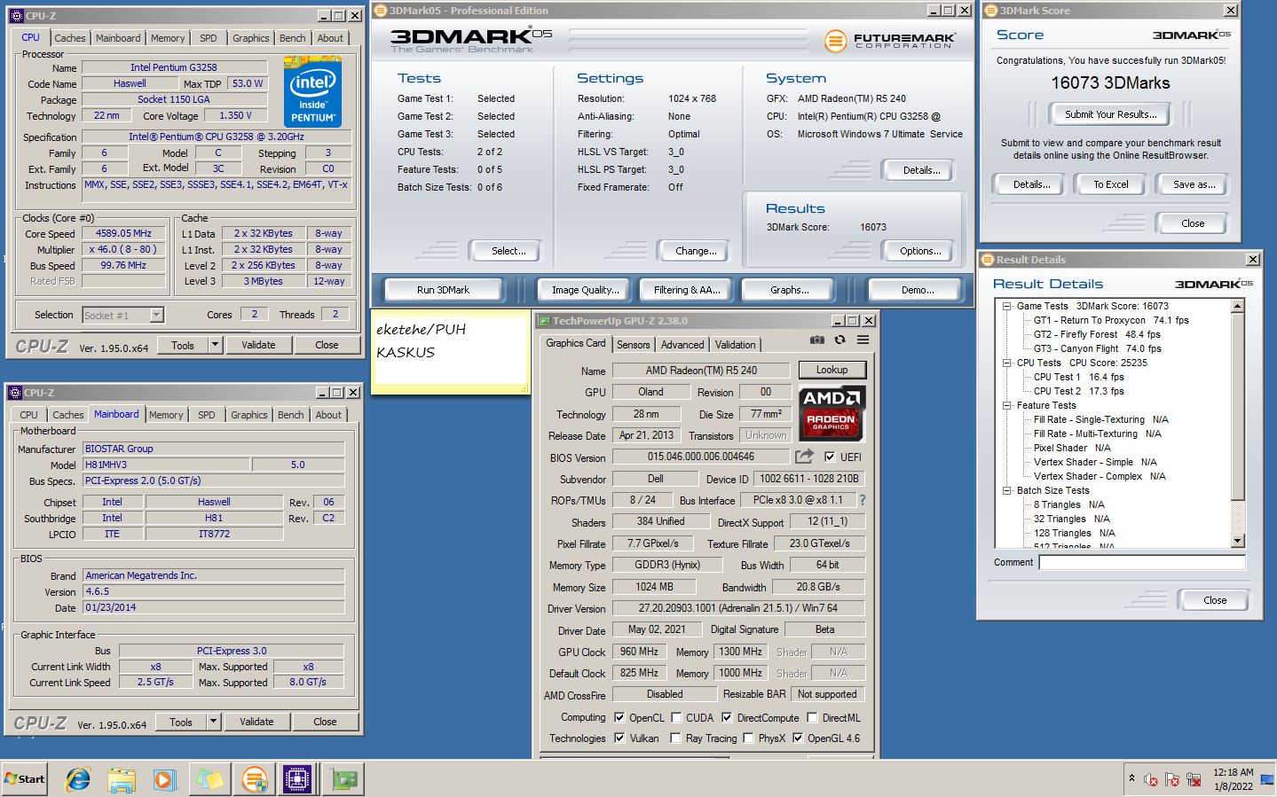Click the Graphs button in 3DMark05
The width and height of the screenshot is (1277, 797).
(x=789, y=290)
